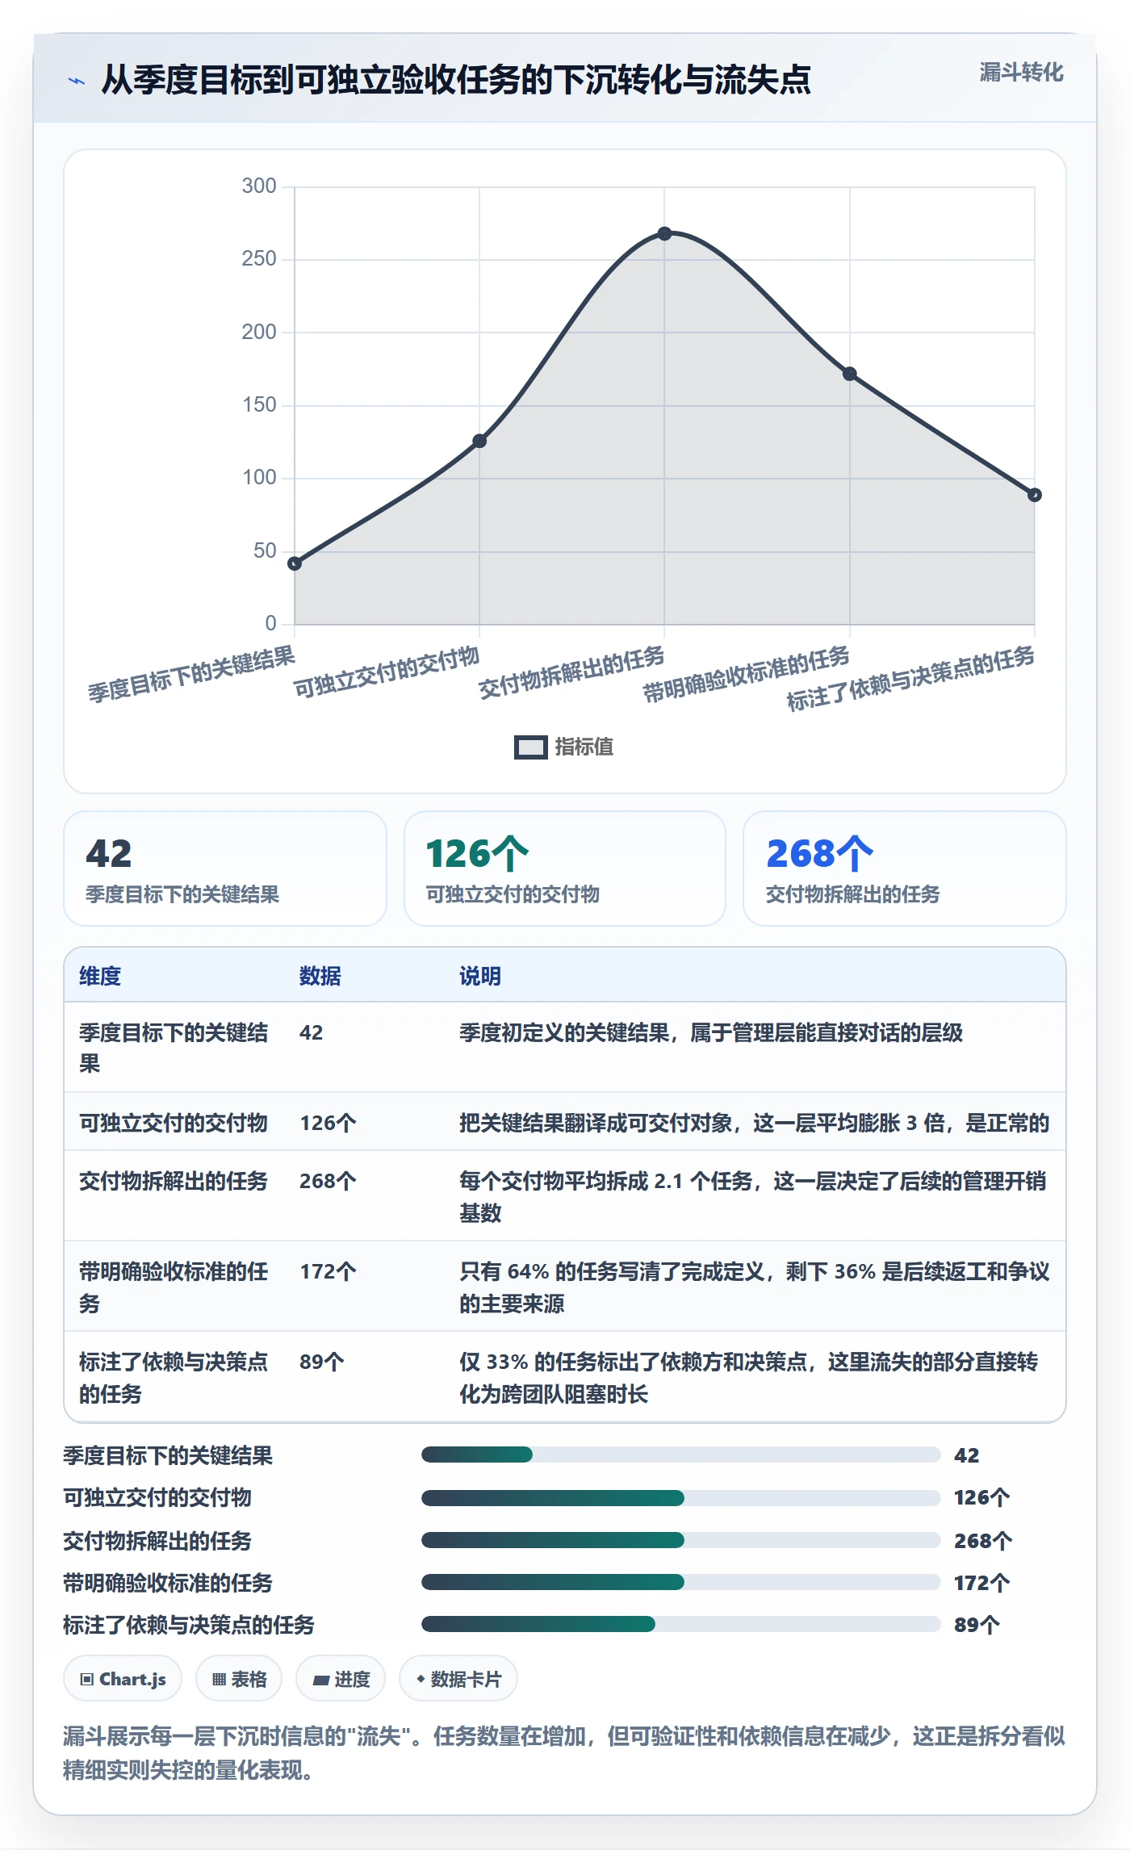
Task: Open the card showing 268个
Action: (905, 868)
